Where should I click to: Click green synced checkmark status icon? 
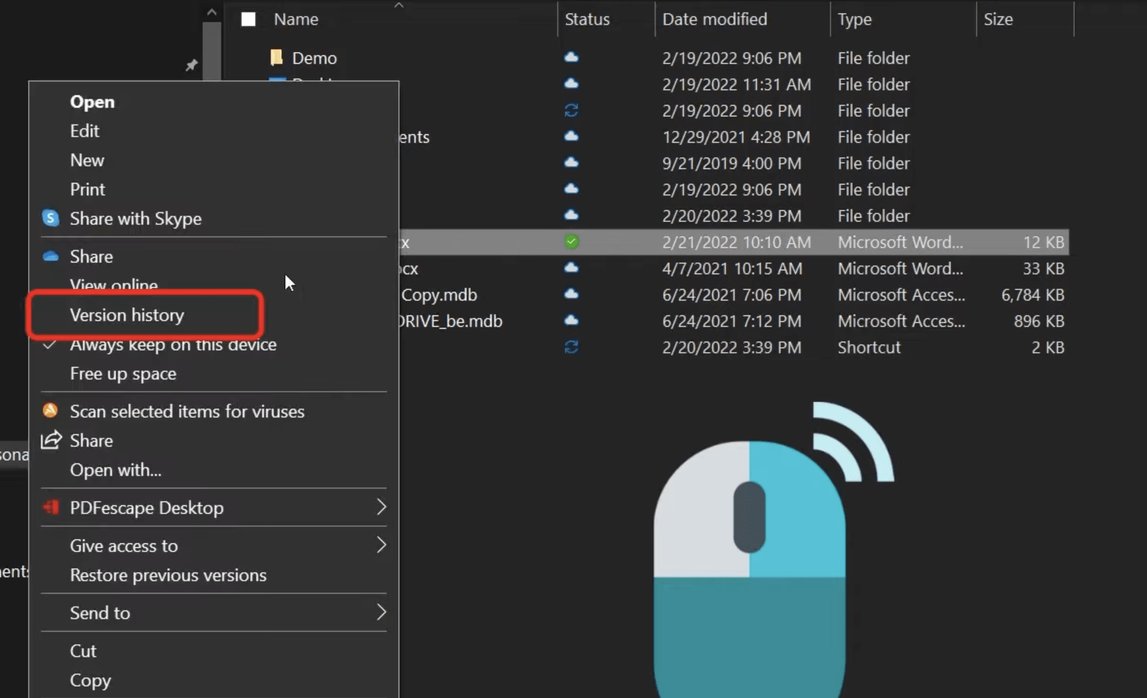[571, 242]
